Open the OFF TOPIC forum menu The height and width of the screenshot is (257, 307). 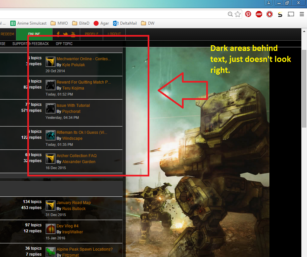[64, 44]
